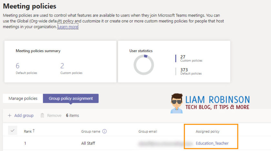Click the plus icon beside Add group
271x151 pixels.
(10, 115)
